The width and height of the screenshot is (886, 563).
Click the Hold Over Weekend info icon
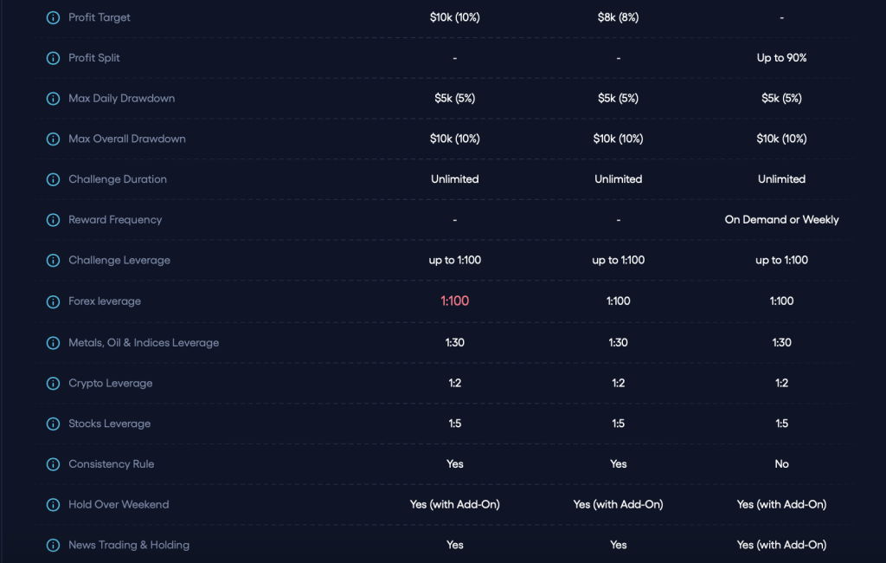[x=53, y=505]
